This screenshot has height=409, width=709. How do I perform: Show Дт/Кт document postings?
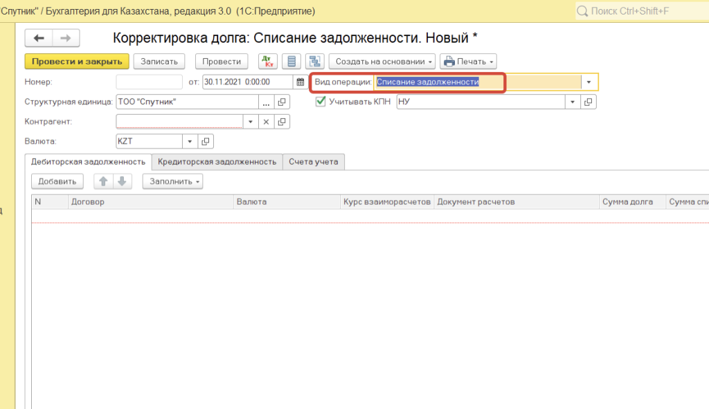268,62
